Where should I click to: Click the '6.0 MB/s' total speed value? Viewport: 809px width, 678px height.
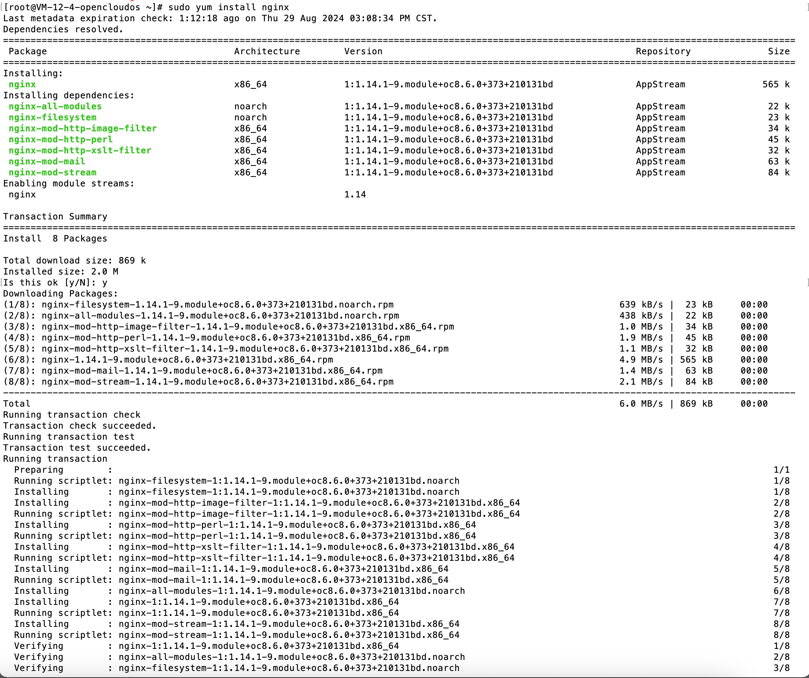point(641,404)
